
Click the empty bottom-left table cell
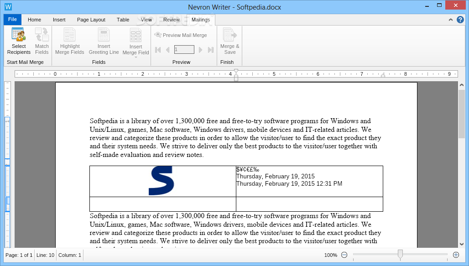(x=163, y=204)
